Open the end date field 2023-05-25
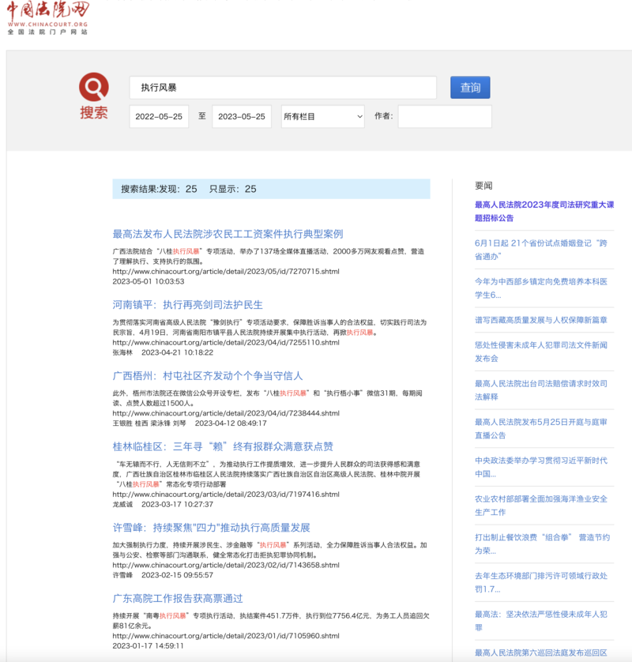Viewport: 632px width, 662px height. point(242,117)
